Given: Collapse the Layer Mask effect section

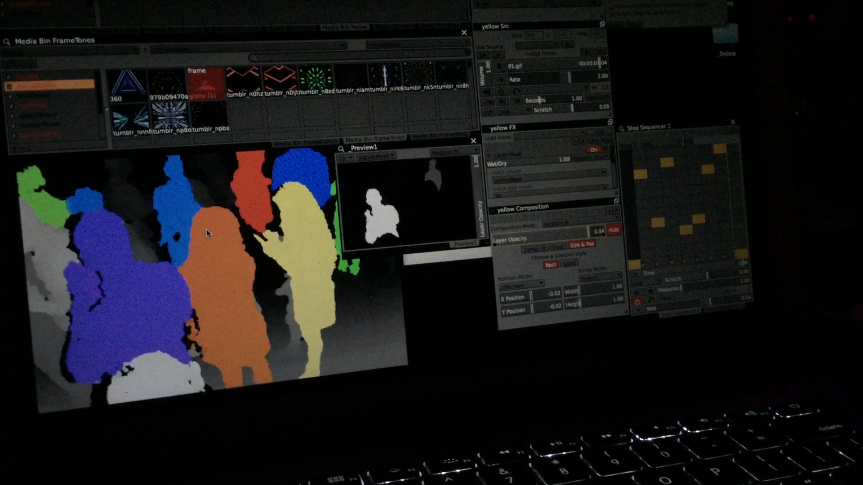Looking at the screenshot, I should [489, 155].
